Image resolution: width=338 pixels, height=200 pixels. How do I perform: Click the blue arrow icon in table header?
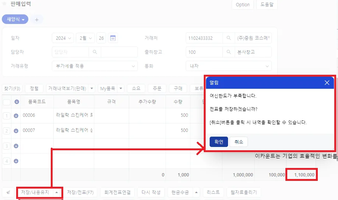point(17,102)
